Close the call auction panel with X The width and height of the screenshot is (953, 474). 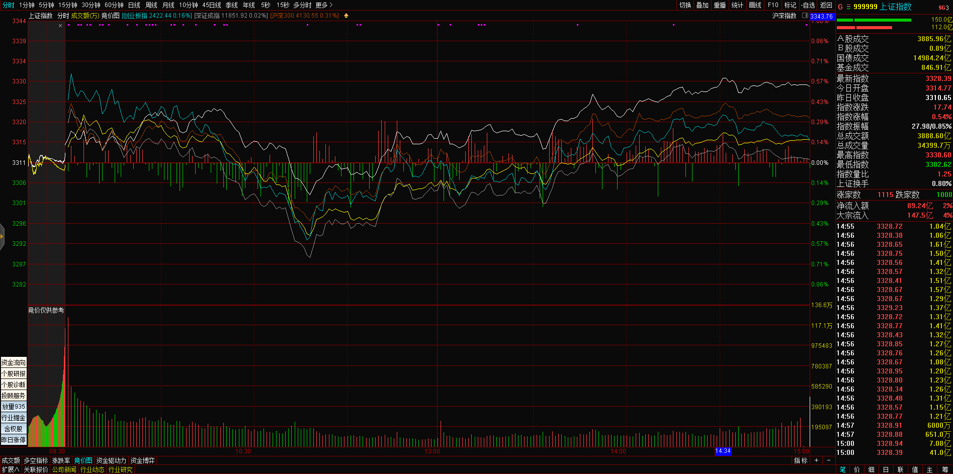pyautogui.click(x=60, y=26)
